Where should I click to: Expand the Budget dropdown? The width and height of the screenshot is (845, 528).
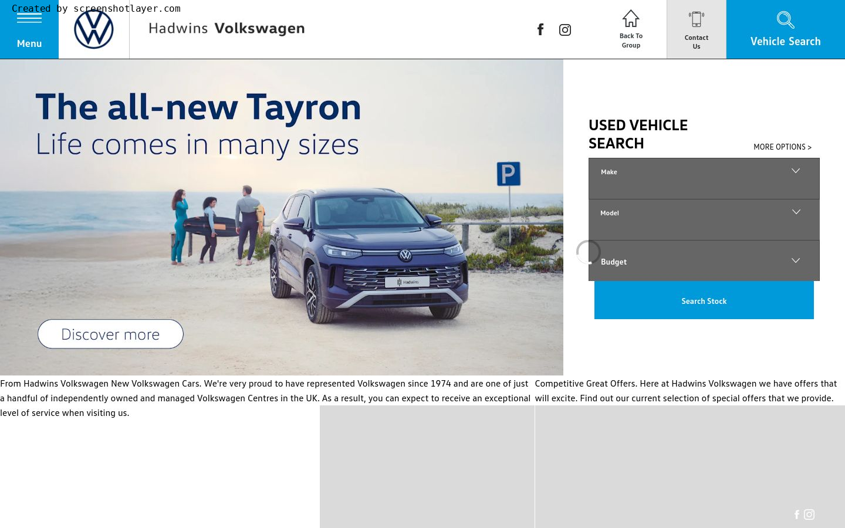(x=704, y=260)
